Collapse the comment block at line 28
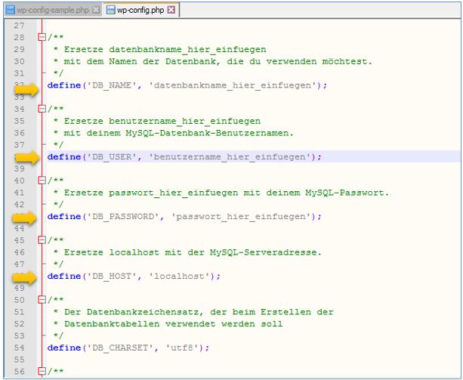The height and width of the screenshot is (380, 463). tap(42, 37)
